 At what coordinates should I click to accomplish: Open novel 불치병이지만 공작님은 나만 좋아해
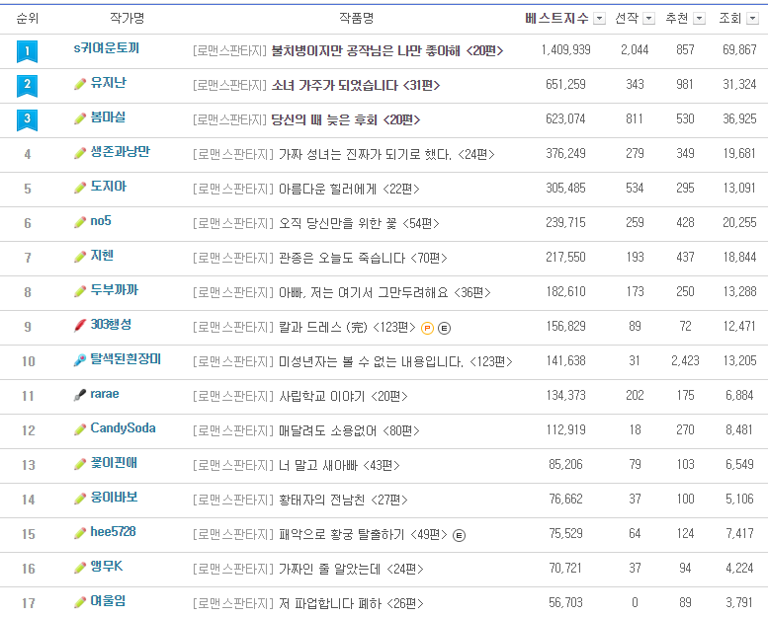[386, 51]
